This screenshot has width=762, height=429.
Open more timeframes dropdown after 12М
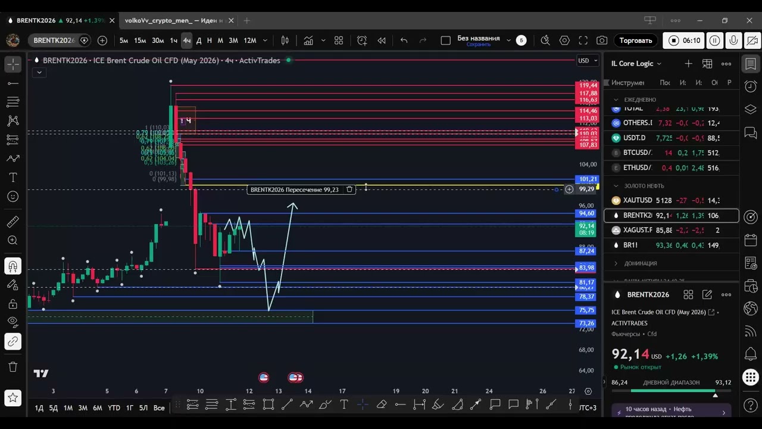(x=265, y=41)
